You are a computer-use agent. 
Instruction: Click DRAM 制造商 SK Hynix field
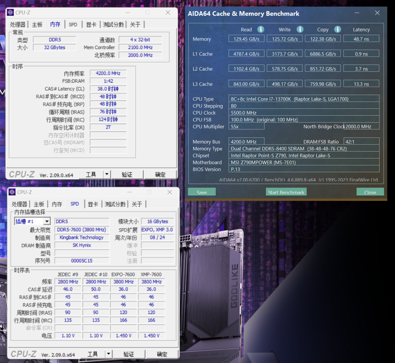point(82,245)
